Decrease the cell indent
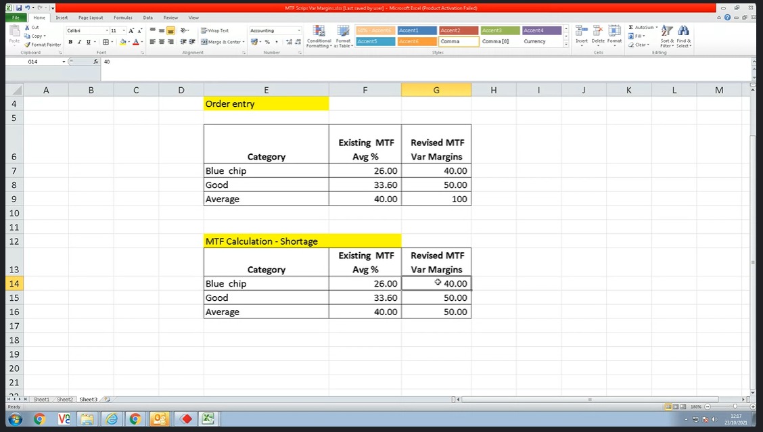 tap(183, 43)
